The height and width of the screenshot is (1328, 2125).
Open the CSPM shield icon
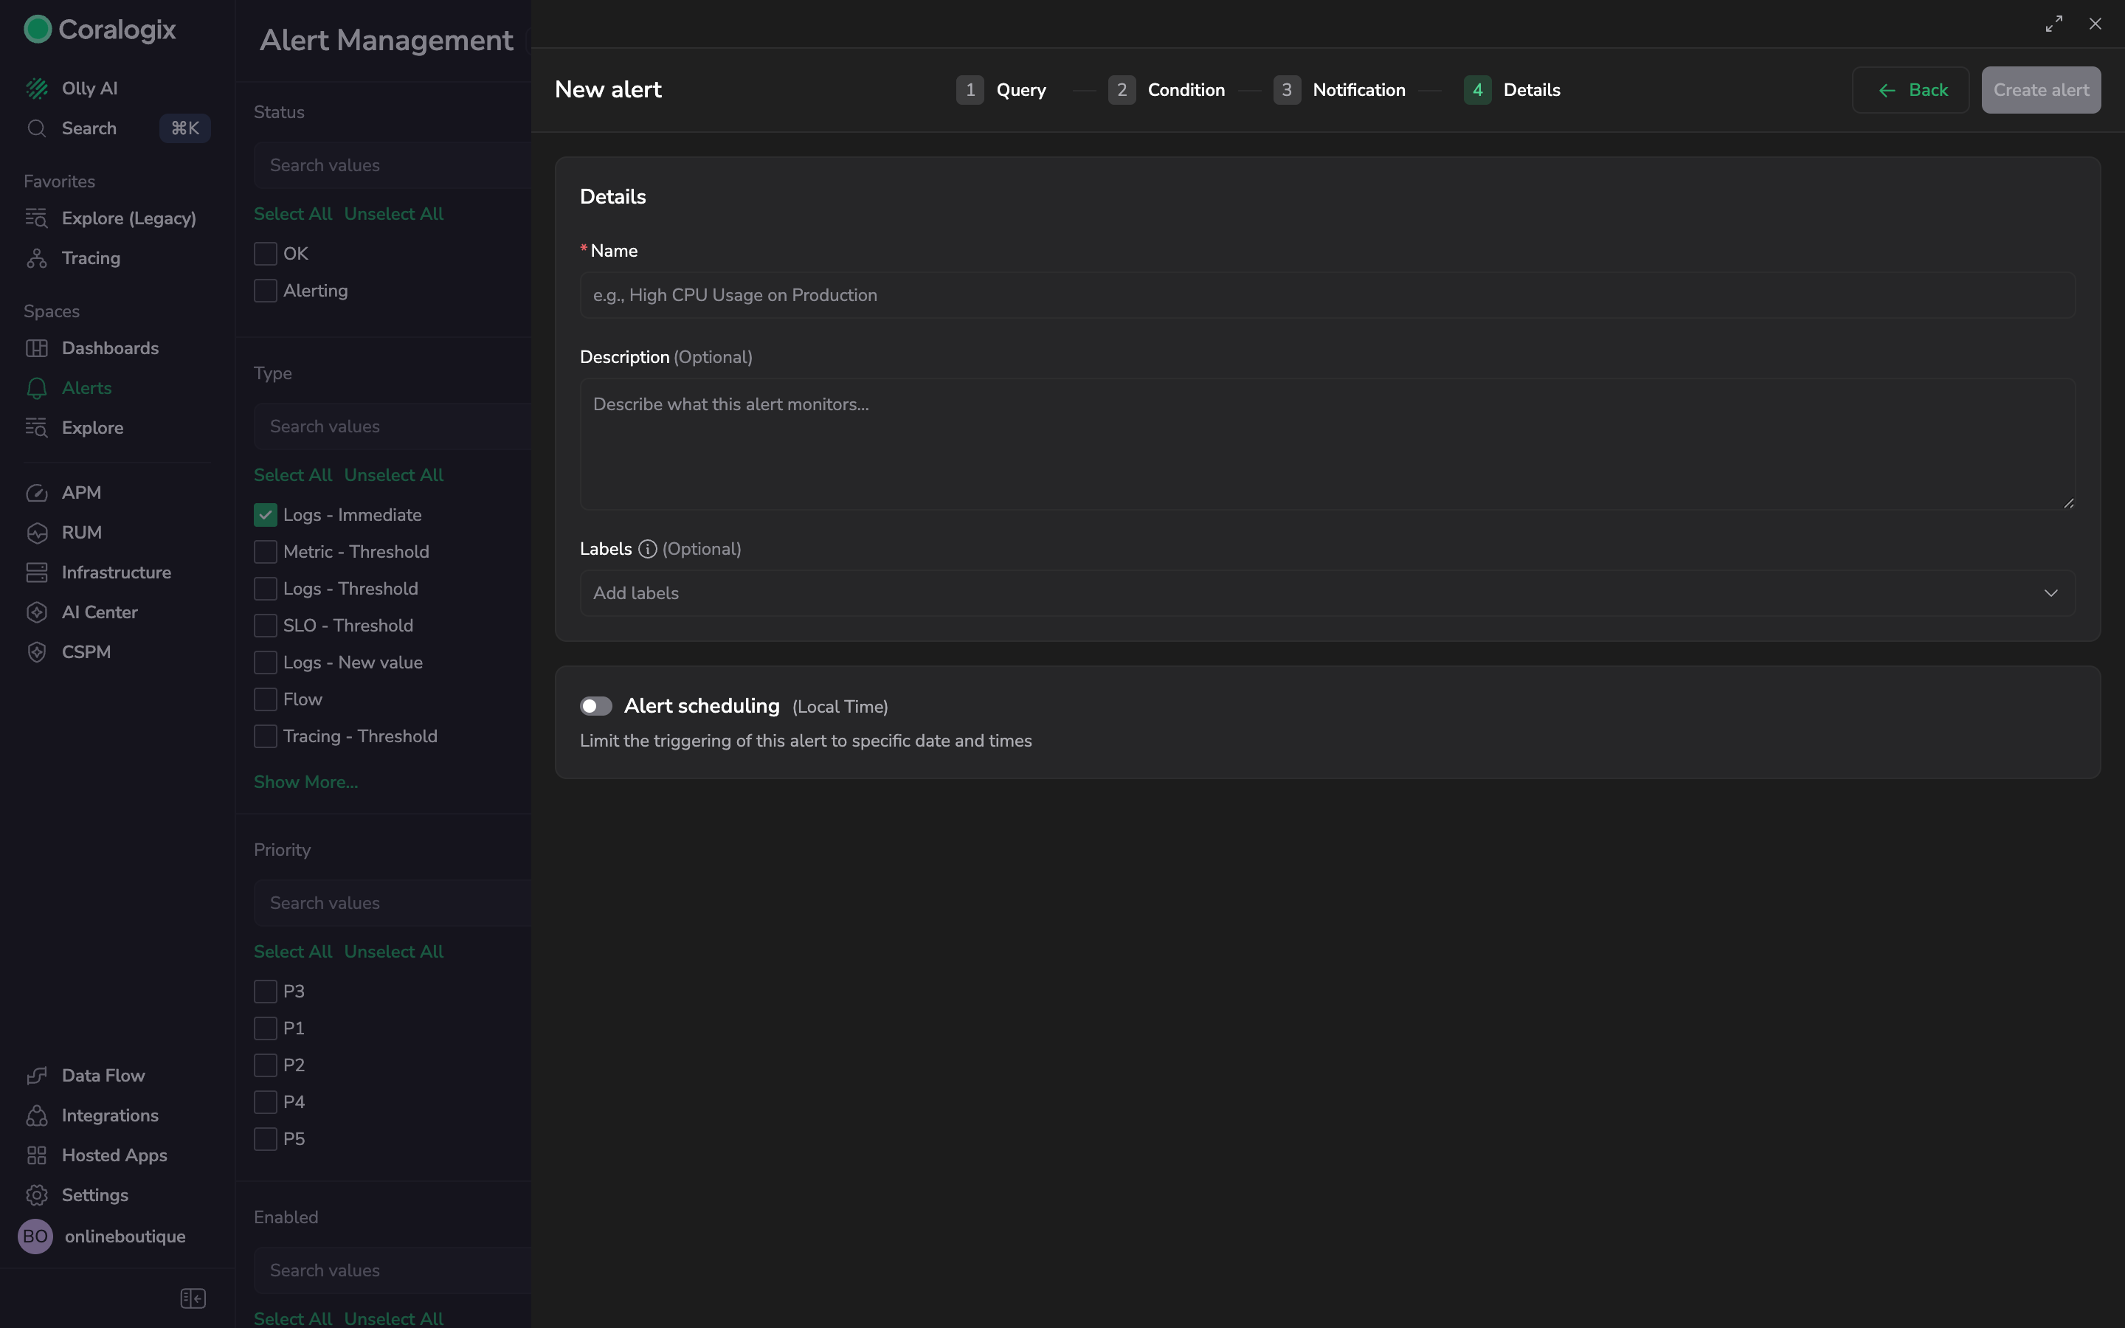click(37, 651)
